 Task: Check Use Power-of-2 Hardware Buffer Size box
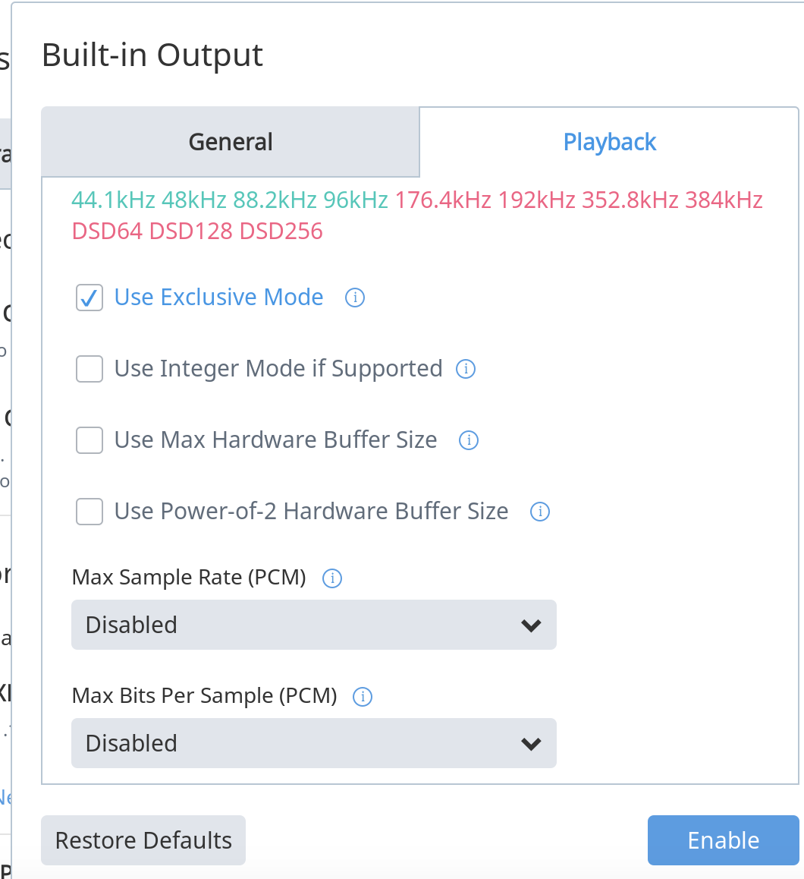90,512
